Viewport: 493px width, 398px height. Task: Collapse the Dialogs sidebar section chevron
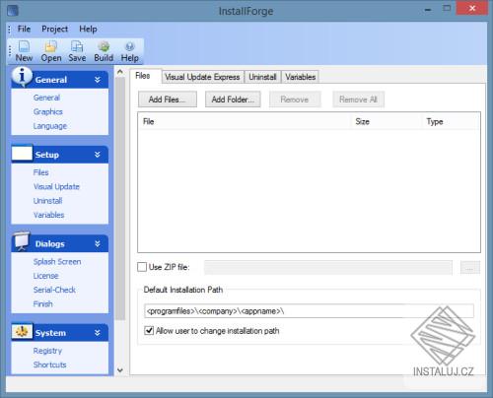pyautogui.click(x=98, y=243)
